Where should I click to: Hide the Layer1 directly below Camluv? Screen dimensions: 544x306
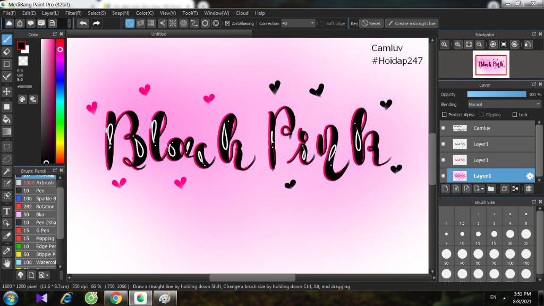click(444, 144)
